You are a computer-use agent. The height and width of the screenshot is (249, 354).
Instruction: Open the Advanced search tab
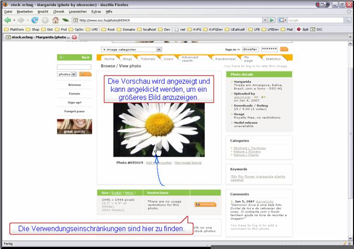pos(190,59)
